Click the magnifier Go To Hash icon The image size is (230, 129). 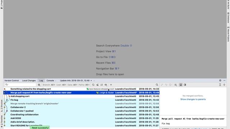point(157,85)
